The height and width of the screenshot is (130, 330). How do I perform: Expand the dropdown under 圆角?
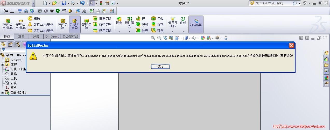(x=119, y=31)
